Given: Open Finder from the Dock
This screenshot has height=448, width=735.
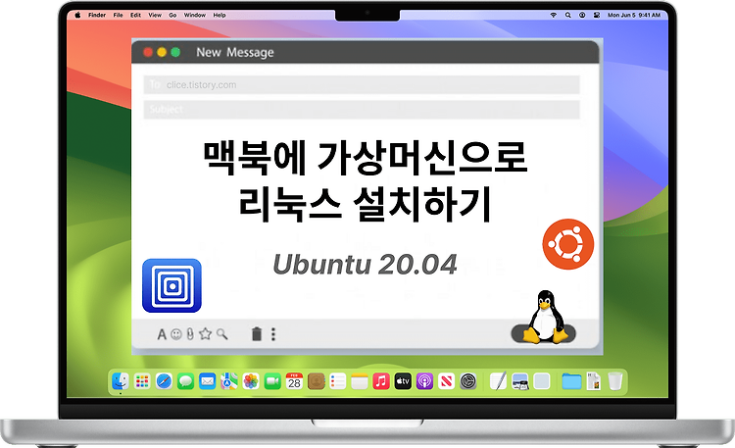Looking at the screenshot, I should (121, 381).
